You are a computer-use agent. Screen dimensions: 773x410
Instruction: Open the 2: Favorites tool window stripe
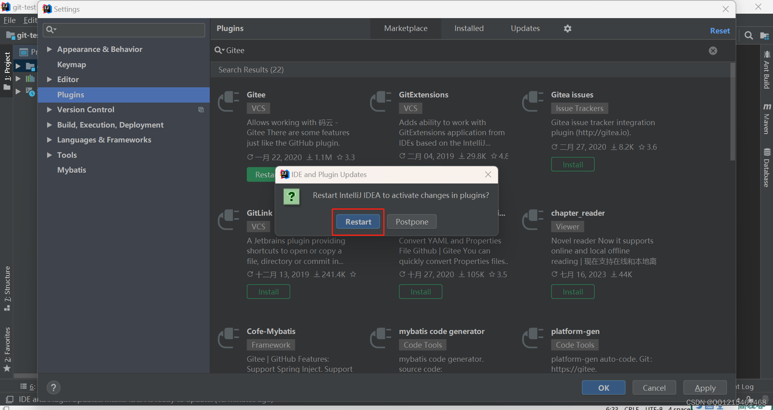coord(7,349)
